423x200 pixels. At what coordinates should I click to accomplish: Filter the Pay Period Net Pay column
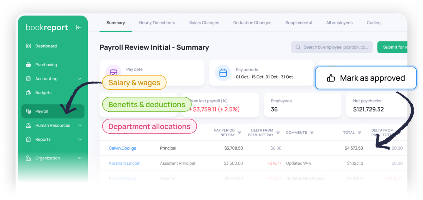pos(240,133)
